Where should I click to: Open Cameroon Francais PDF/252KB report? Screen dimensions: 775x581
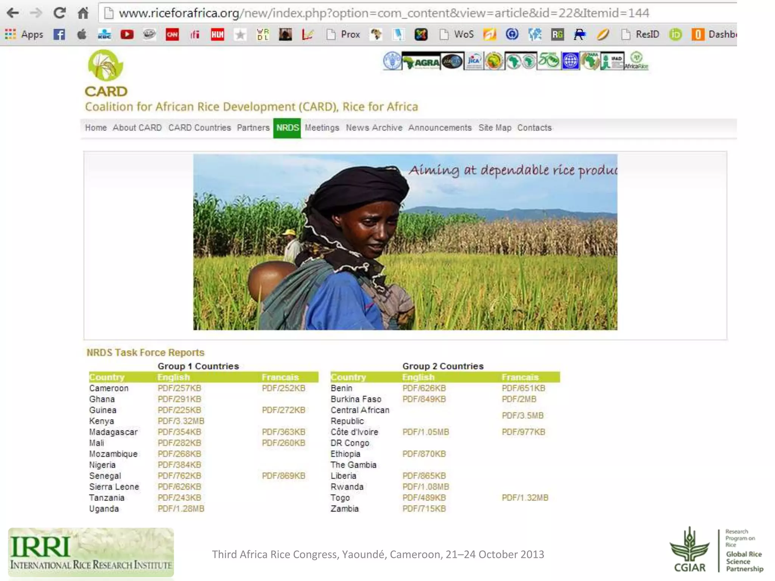(283, 388)
